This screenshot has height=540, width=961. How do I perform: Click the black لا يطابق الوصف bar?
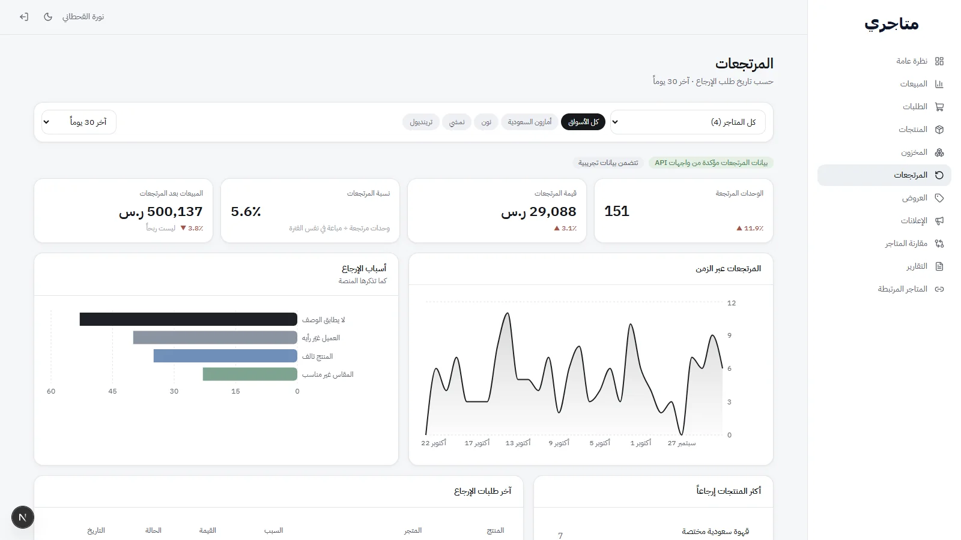click(189, 319)
